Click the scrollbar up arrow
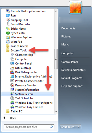Viewport: 92px width, 133px height. pos(56,11)
